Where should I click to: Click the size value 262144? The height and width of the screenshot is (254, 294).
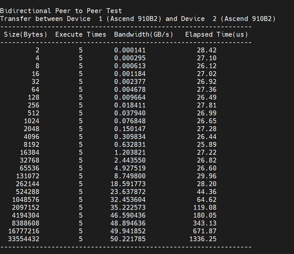click(28, 184)
